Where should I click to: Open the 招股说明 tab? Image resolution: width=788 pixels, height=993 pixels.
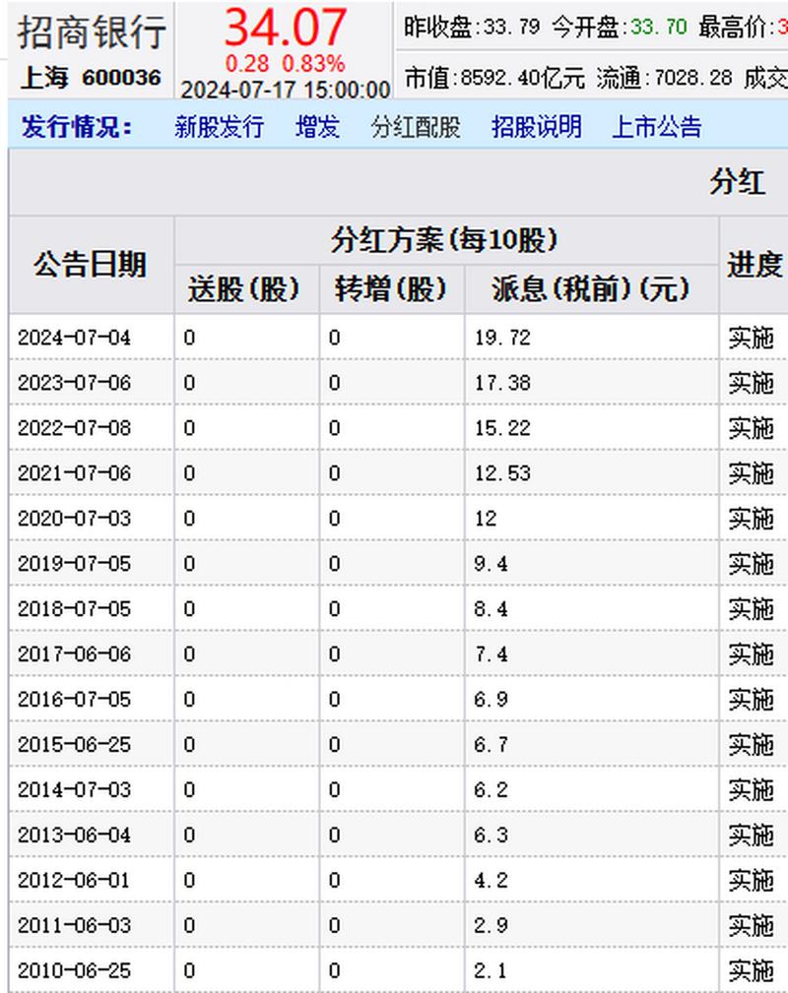click(x=536, y=127)
